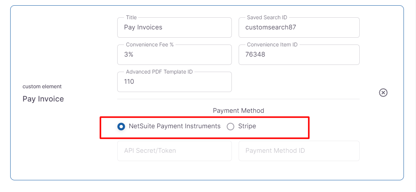416x192 pixels.
Task: Select NetSuite Payment Instruments radio button
Action: click(121, 127)
